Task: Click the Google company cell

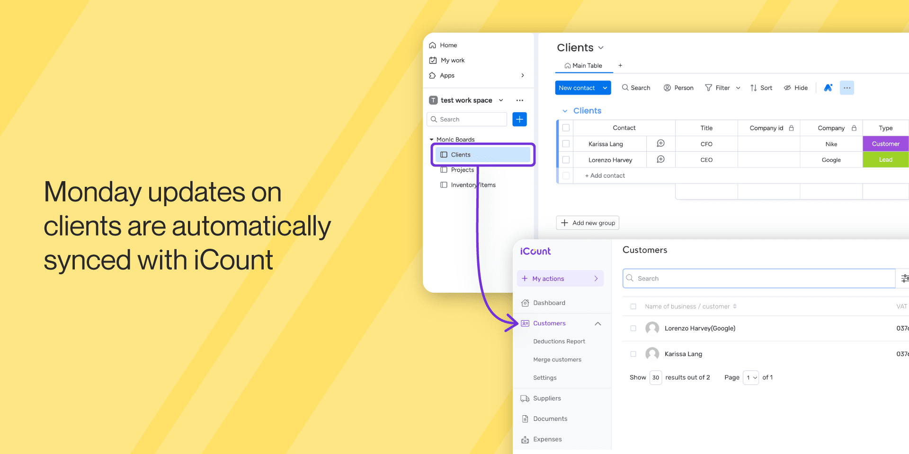Action: [x=831, y=160]
